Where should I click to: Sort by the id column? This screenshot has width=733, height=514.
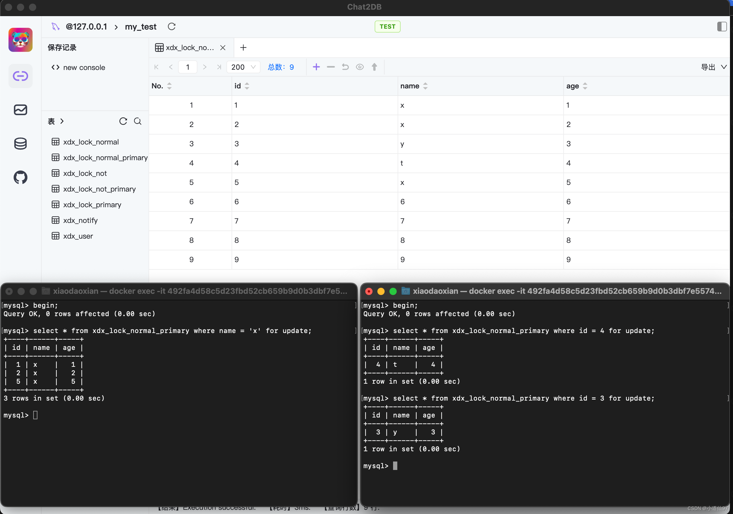pyautogui.click(x=247, y=86)
